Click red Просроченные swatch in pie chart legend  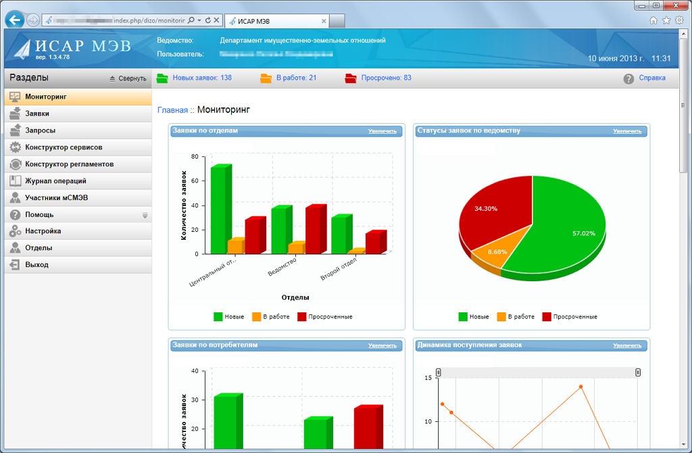(547, 316)
